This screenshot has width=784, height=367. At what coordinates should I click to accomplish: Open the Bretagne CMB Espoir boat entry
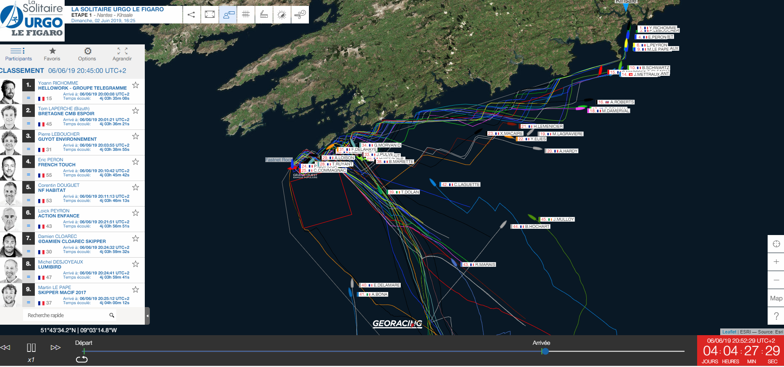tap(66, 114)
